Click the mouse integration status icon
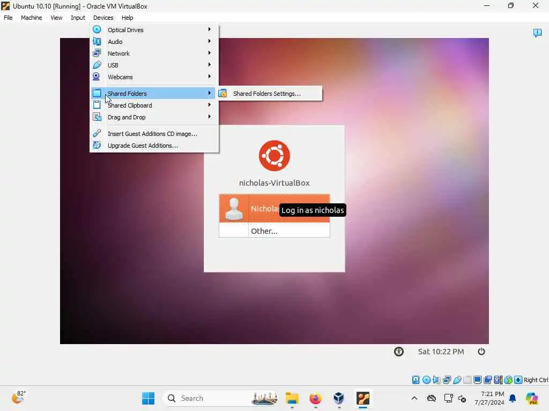This screenshot has width=549, height=411. click(x=508, y=380)
